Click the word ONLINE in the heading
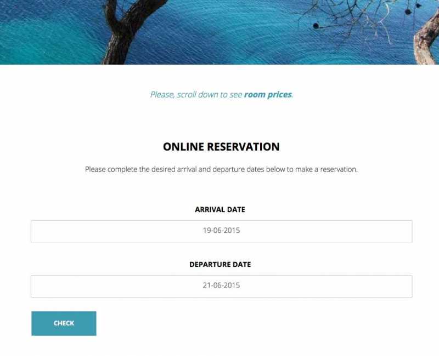 pos(183,147)
